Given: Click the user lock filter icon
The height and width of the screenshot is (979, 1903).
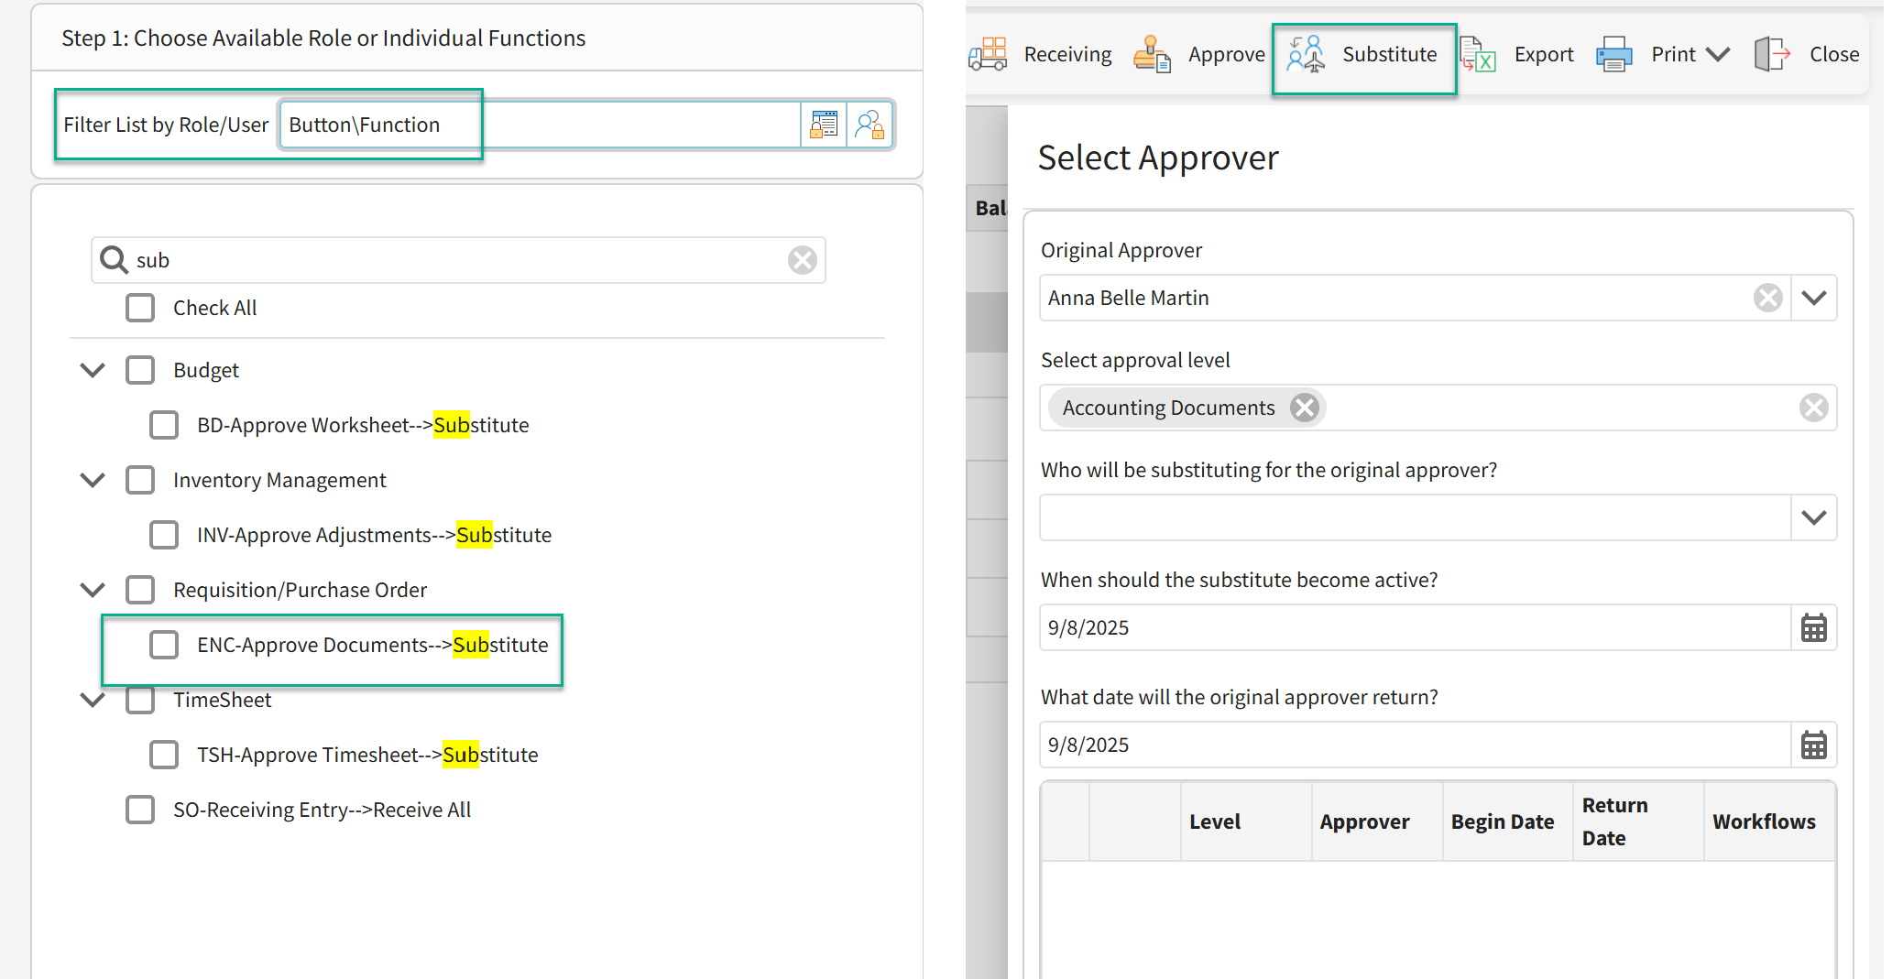Looking at the screenshot, I should (869, 125).
